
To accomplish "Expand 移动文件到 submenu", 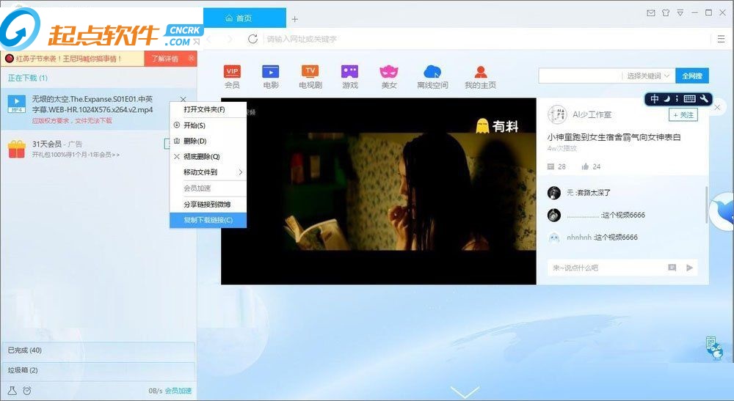I will pyautogui.click(x=208, y=172).
